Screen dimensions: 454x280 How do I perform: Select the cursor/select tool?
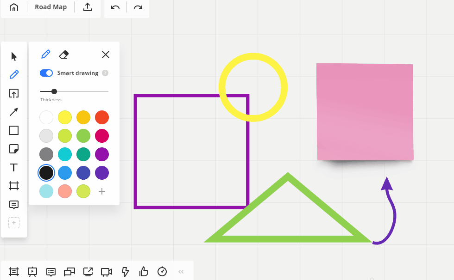[14, 56]
